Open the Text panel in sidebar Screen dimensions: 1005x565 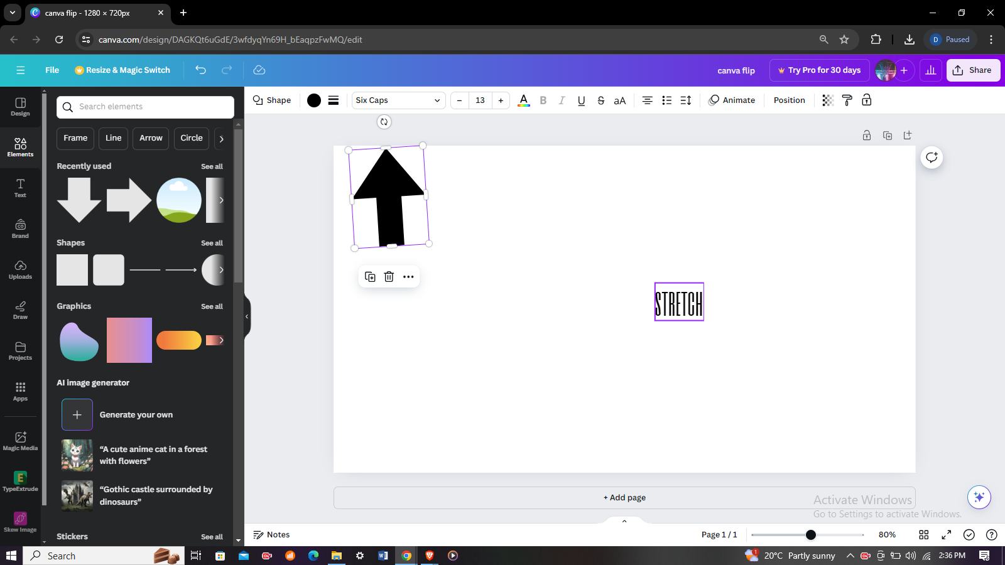tap(20, 188)
